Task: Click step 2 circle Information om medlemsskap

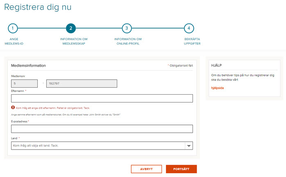Action: point(71,28)
